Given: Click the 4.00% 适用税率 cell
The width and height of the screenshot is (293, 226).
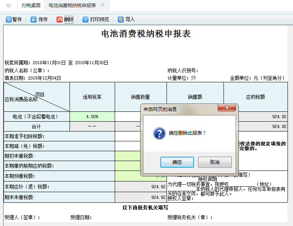Looking at the screenshot, I should [92, 117].
